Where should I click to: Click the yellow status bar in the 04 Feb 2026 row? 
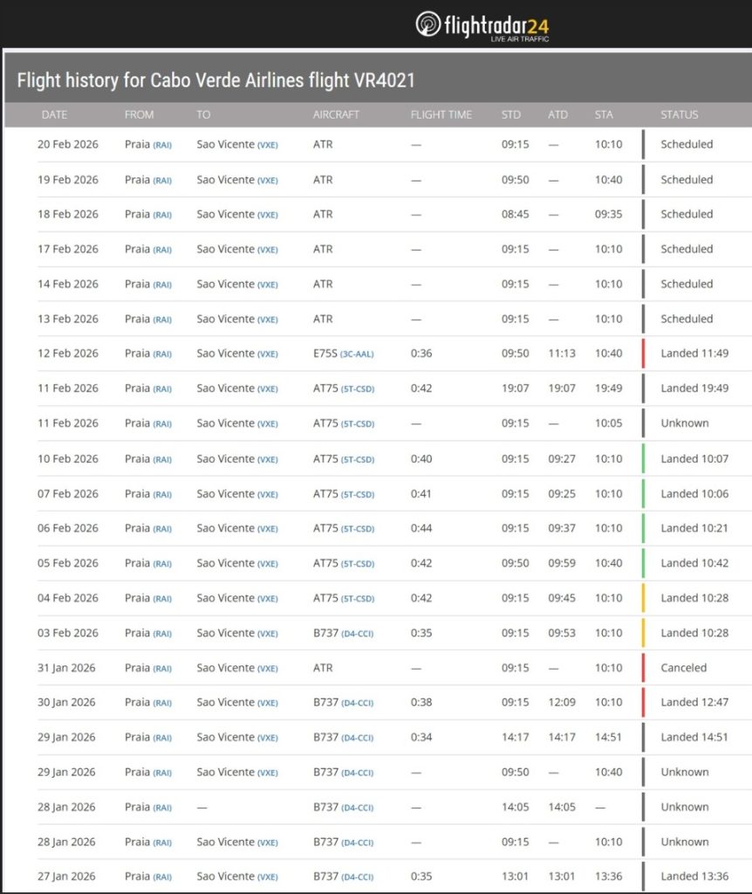(643, 598)
